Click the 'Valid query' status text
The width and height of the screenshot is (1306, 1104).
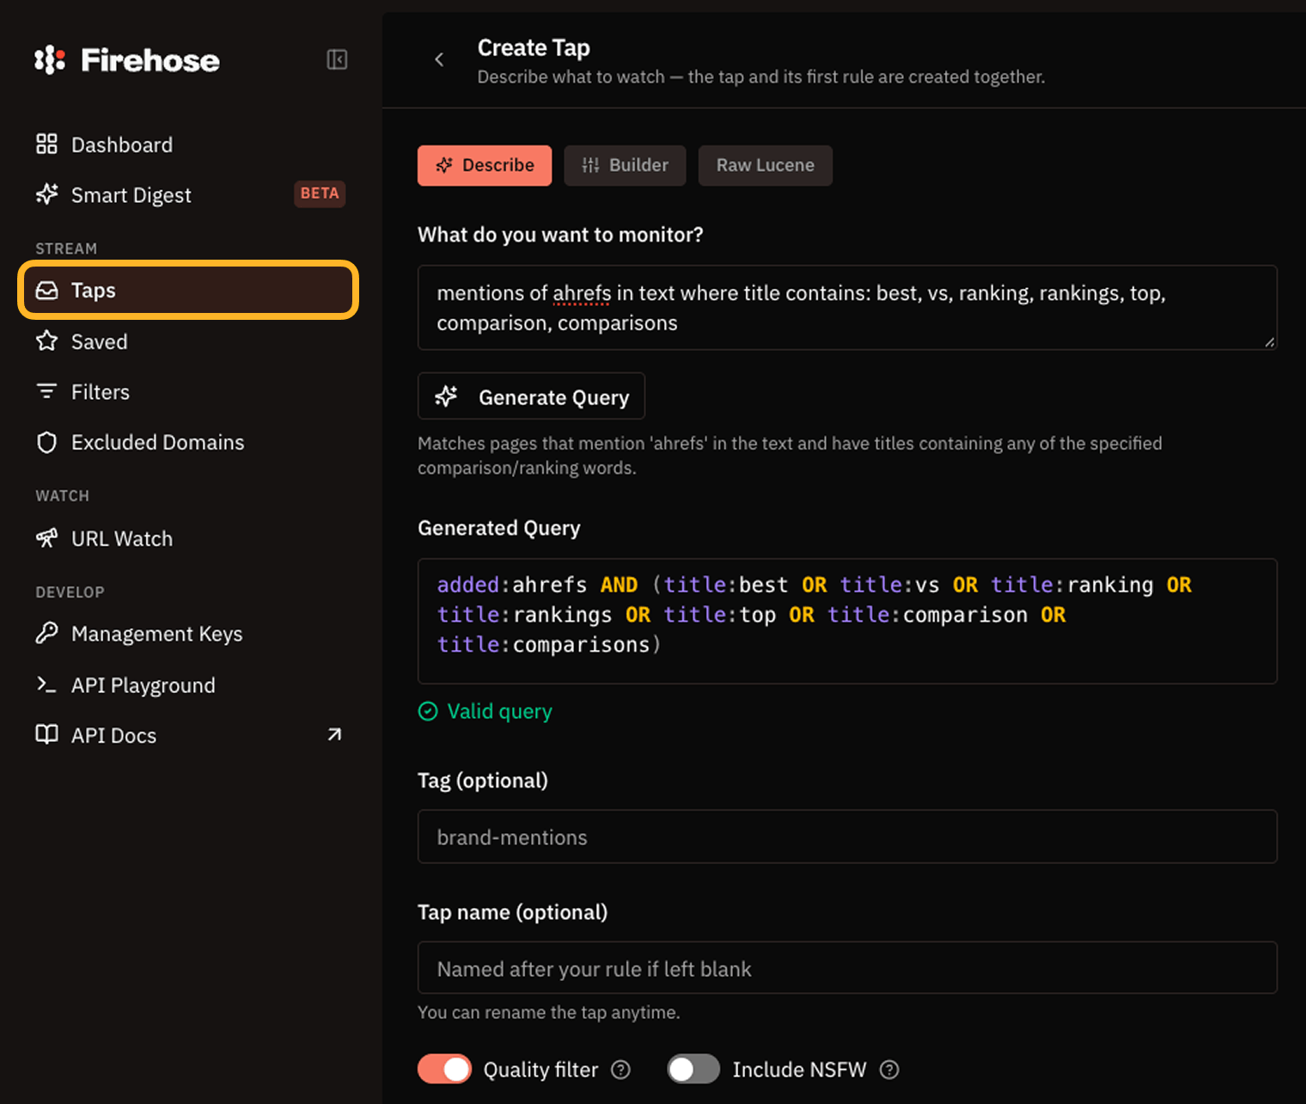pos(500,711)
